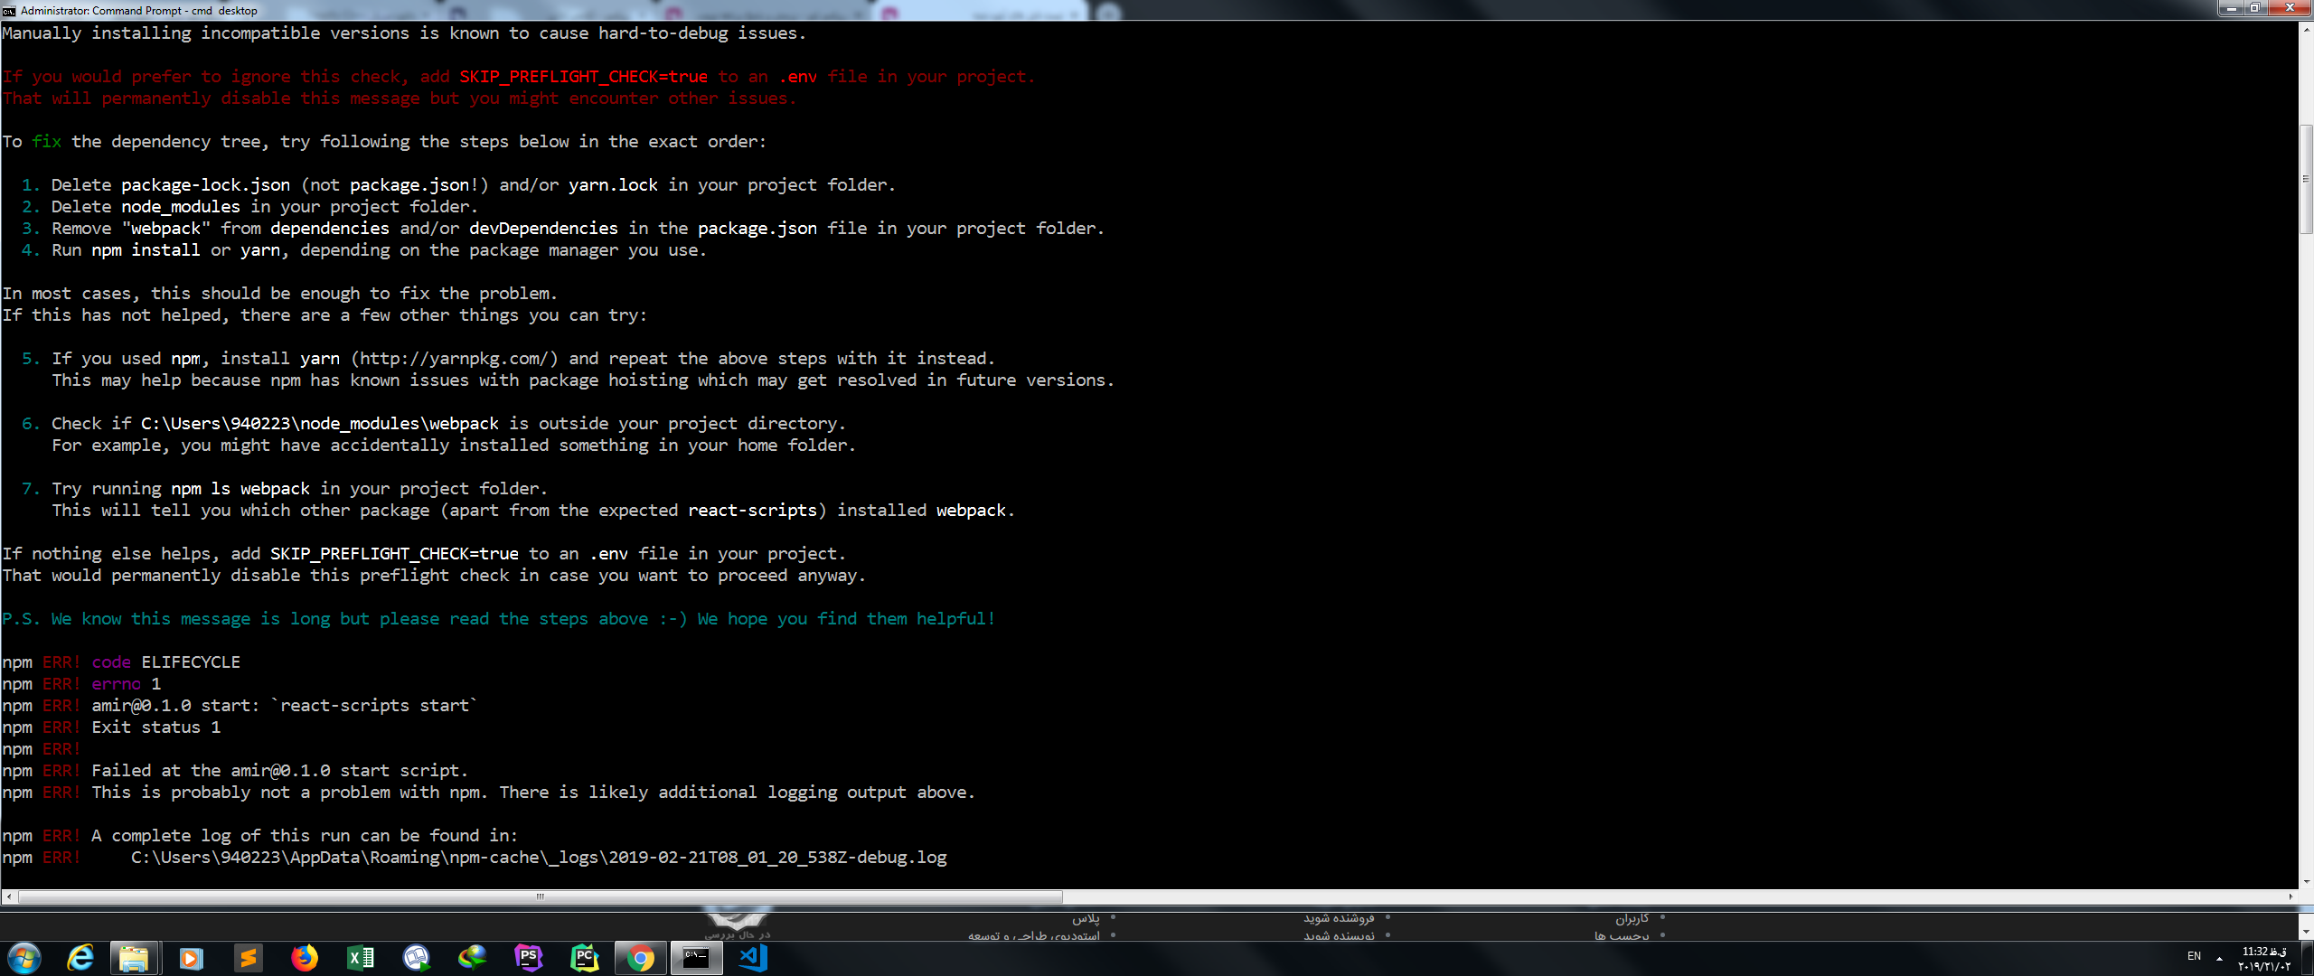Click the Command Prompt window title text

click(x=139, y=11)
